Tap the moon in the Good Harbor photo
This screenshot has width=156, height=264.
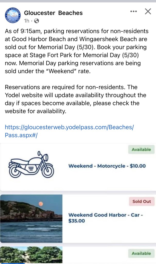[x=40, y=204]
